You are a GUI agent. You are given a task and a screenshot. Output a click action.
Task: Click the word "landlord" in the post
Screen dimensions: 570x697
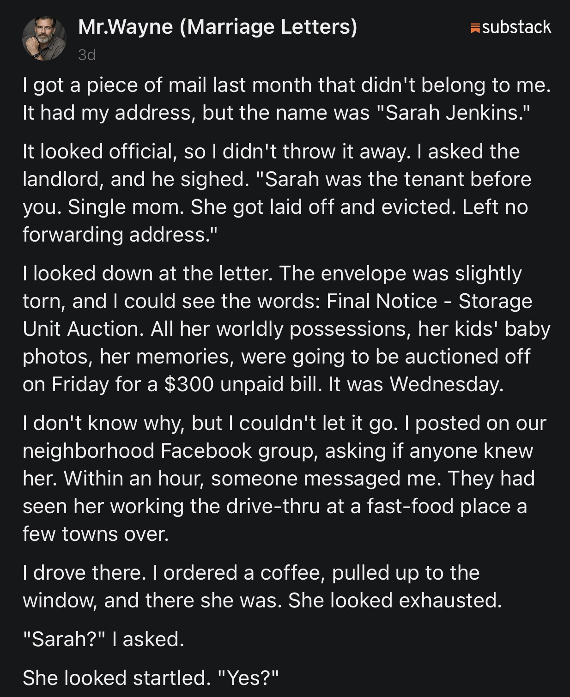tap(63, 179)
